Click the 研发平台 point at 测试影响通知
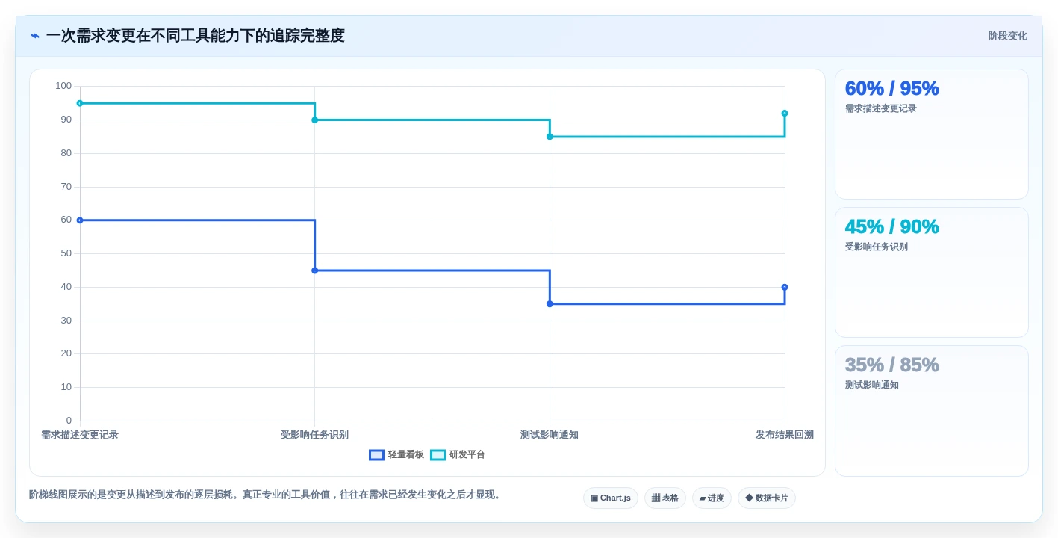Viewport: 1058px width, 538px height. [x=550, y=137]
